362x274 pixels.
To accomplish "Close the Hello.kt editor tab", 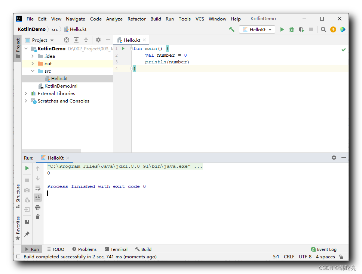I will (144, 40).
